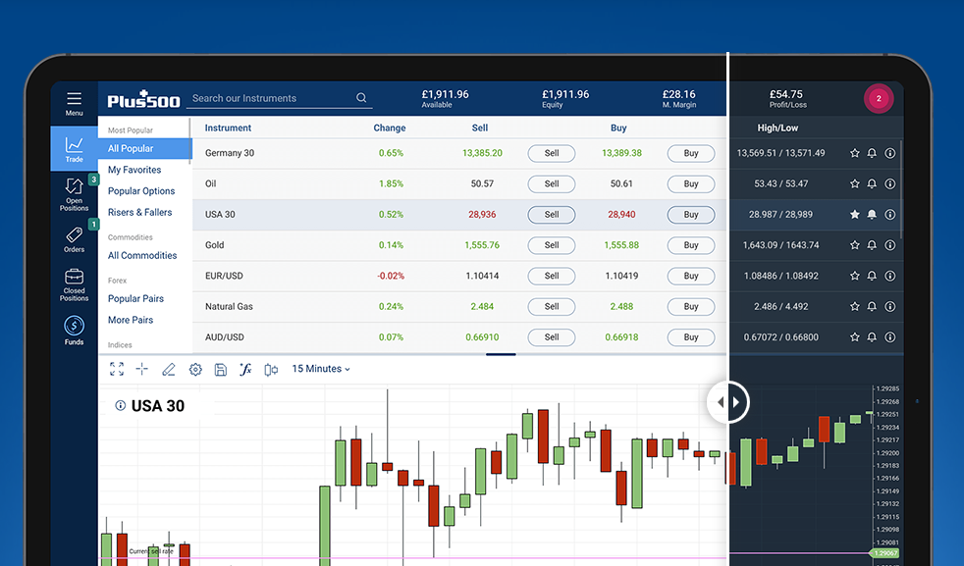This screenshot has width=964, height=566.
Task: Toggle favorite star for Gold
Action: click(854, 245)
